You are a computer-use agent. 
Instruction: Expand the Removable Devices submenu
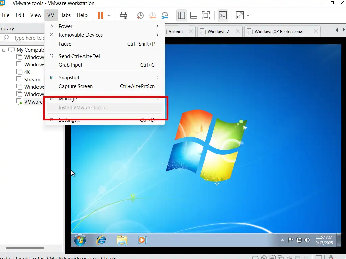point(104,35)
